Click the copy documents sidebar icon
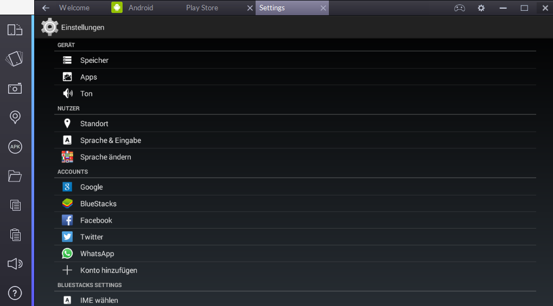The width and height of the screenshot is (553, 306). 15,205
